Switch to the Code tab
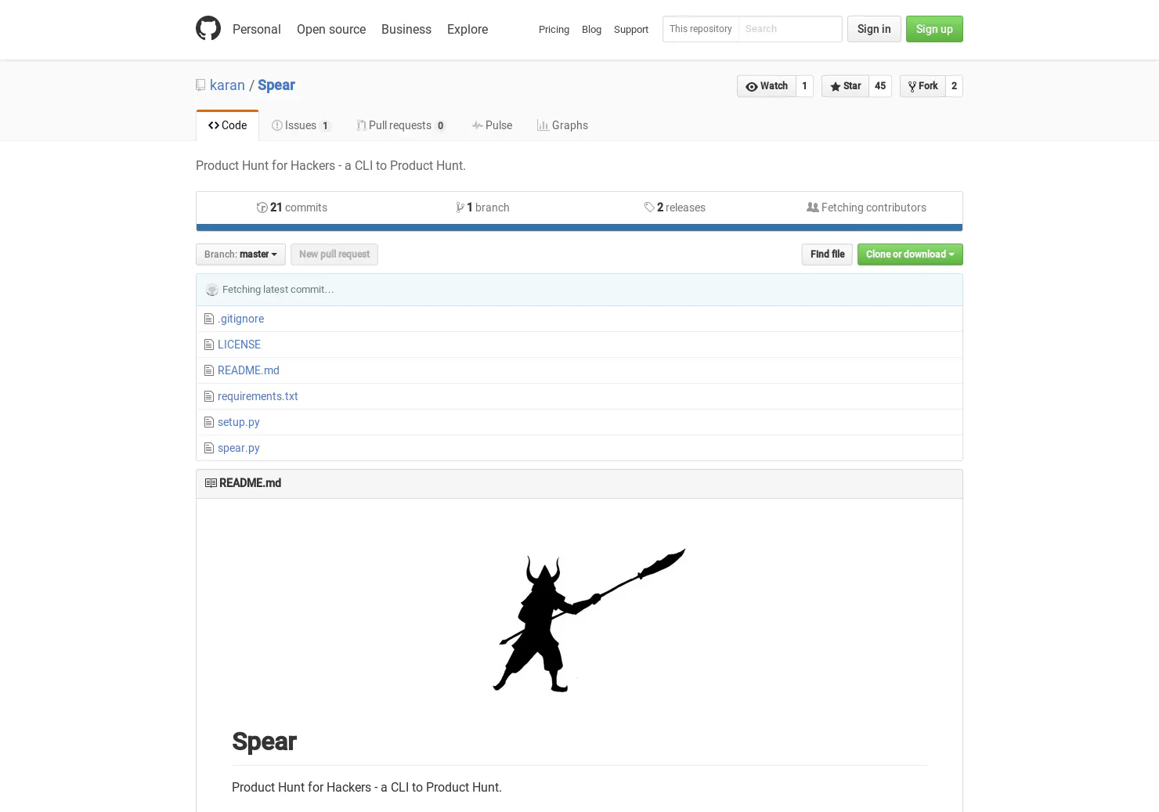 click(228, 125)
